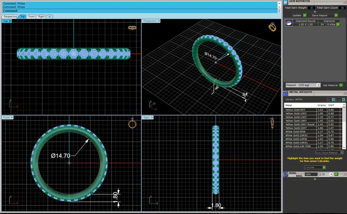Select the Yellow Gold:14KY row

pos(313,117)
